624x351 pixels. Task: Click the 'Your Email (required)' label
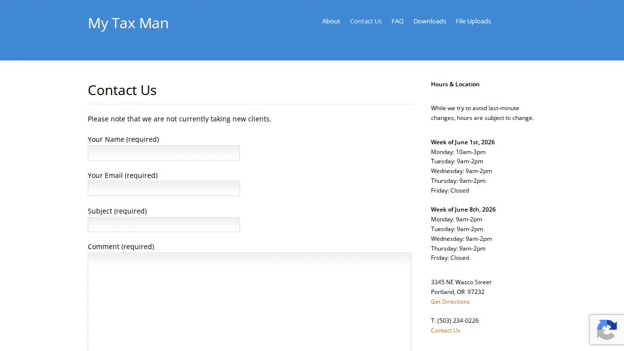tap(122, 175)
